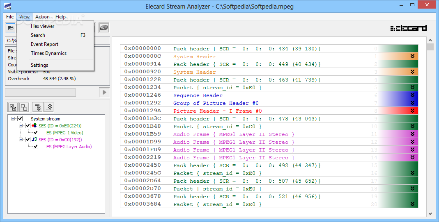Open the File menu
This screenshot has width=439, height=222.
click(x=10, y=17)
